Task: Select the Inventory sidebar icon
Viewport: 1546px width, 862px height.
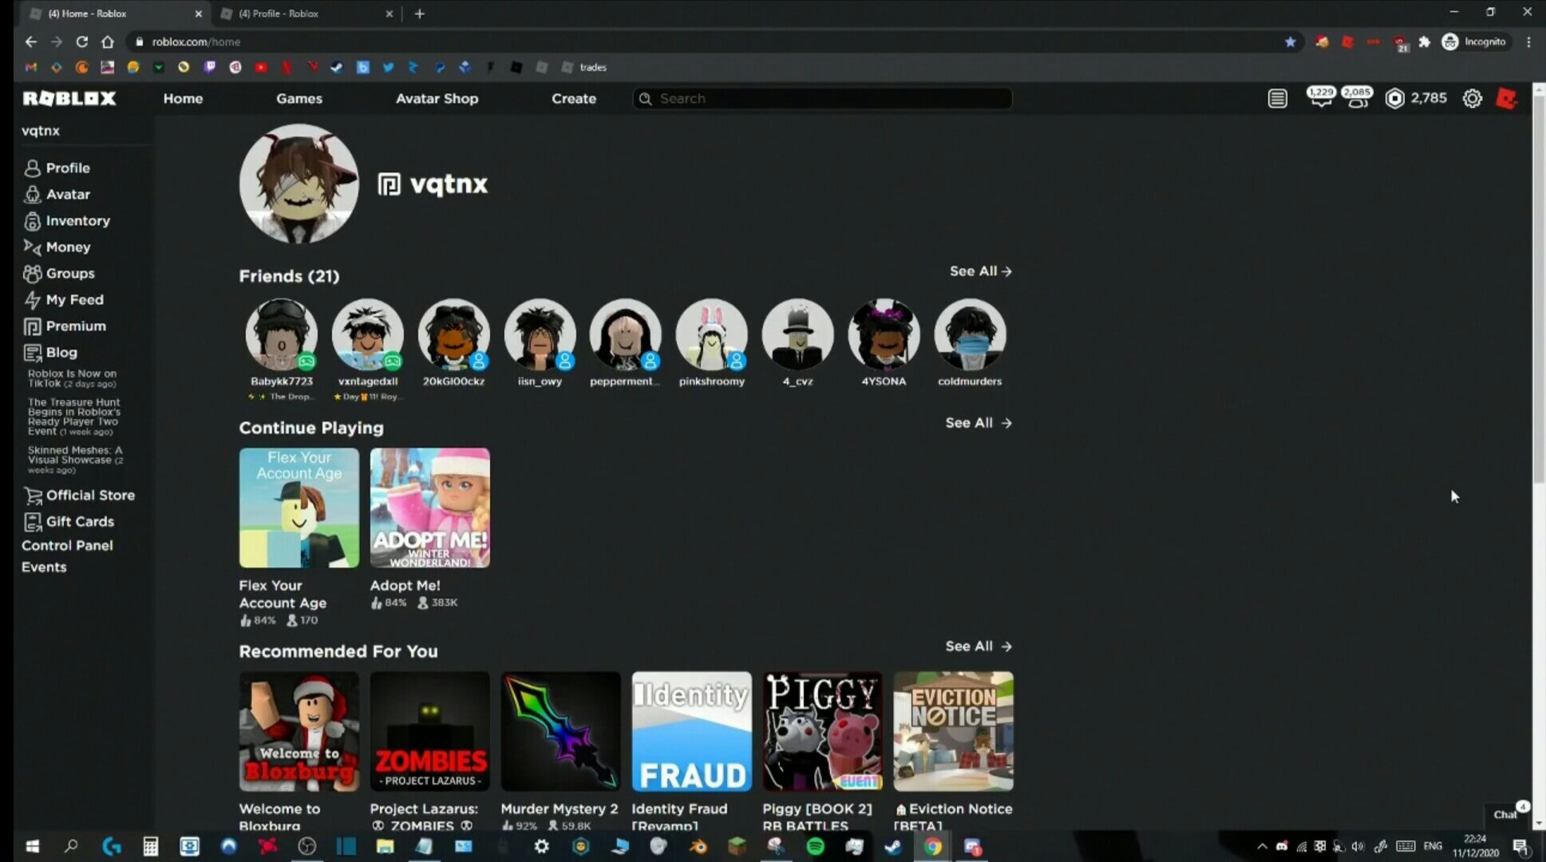Action: pos(32,219)
